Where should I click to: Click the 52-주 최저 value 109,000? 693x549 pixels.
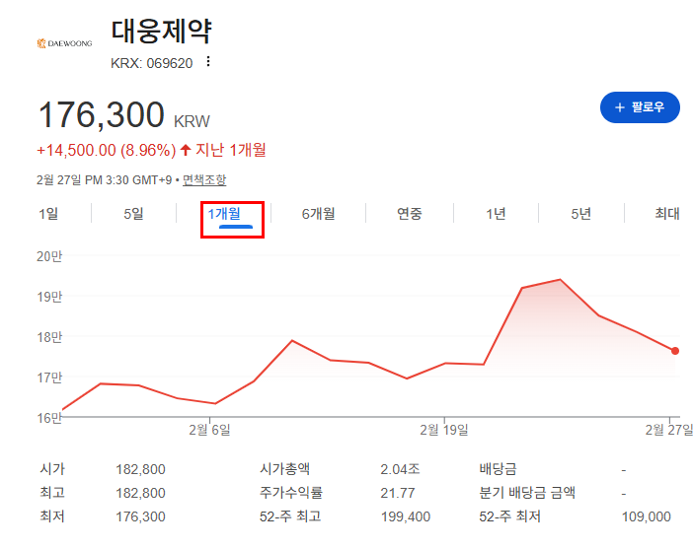tap(647, 516)
